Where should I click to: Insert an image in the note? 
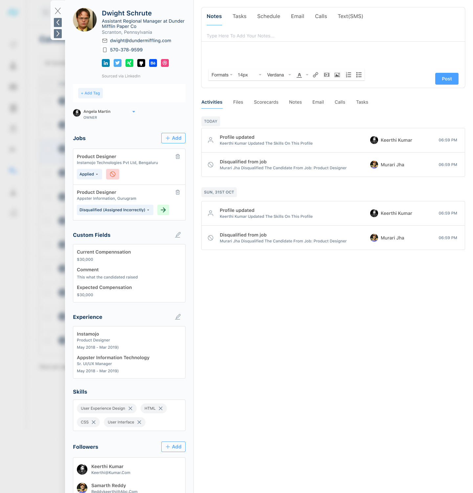pyautogui.click(x=337, y=75)
